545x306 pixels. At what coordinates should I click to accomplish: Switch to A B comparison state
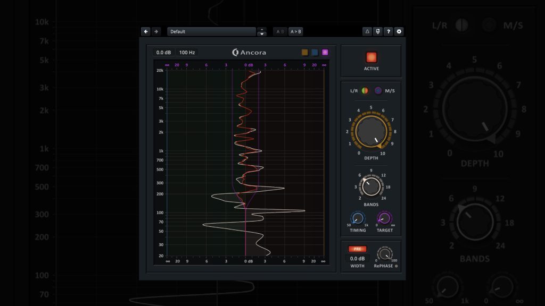[280, 31]
